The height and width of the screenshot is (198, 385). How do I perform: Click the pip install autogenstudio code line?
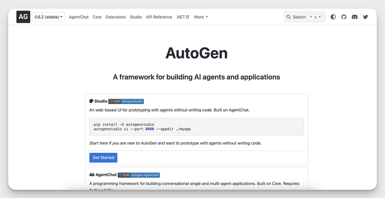(124, 124)
